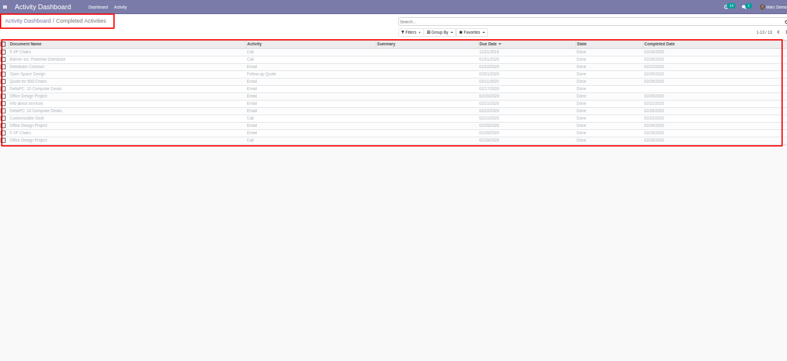Sort by the Activity column header
This screenshot has height=361, width=787.
254,44
